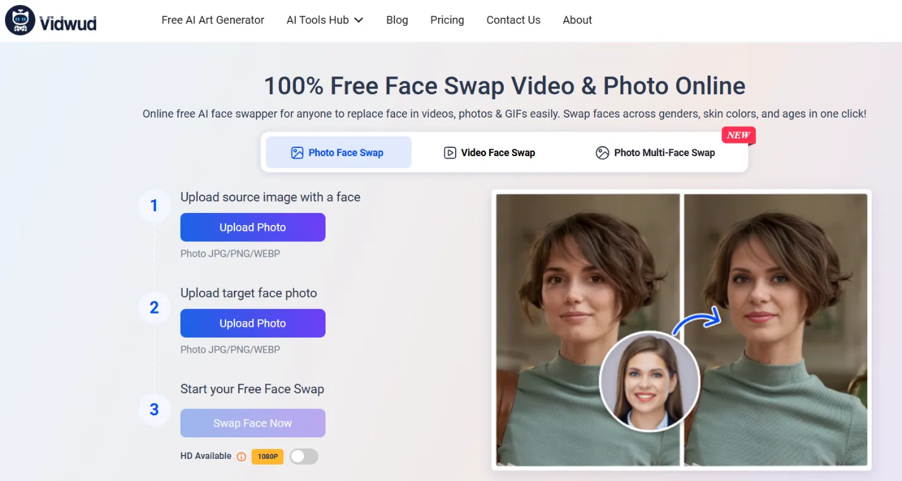Image resolution: width=902 pixels, height=481 pixels.
Task: Click the Swap Face Now button
Action: coord(253,423)
